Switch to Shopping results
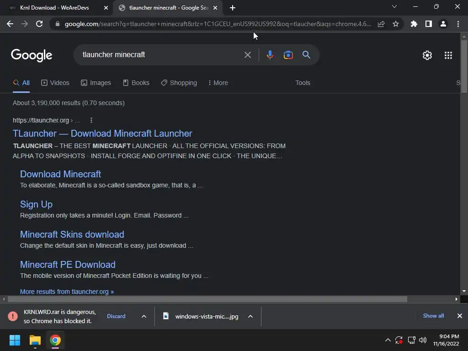 click(x=179, y=83)
